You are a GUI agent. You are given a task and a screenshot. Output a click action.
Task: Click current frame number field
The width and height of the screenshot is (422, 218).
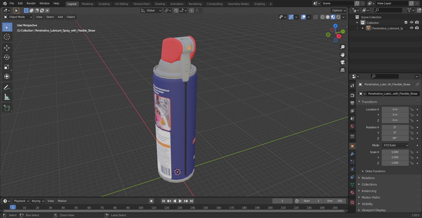(282, 201)
